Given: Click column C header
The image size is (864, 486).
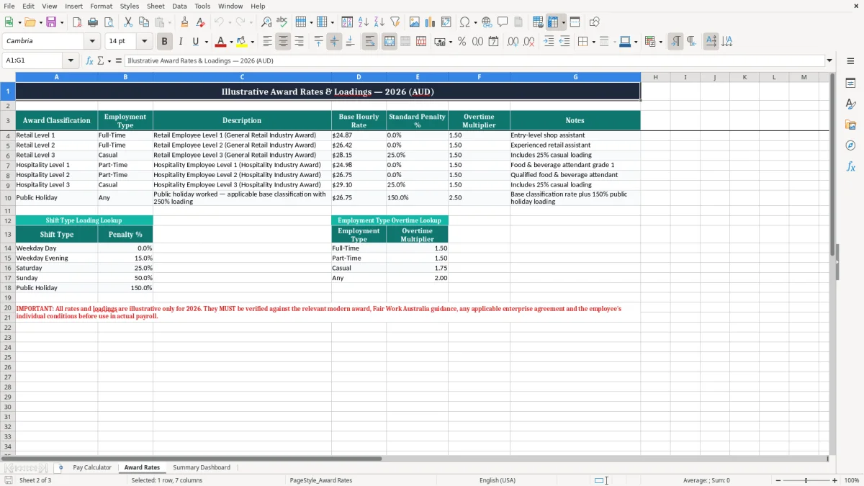Looking at the screenshot, I should 242,77.
